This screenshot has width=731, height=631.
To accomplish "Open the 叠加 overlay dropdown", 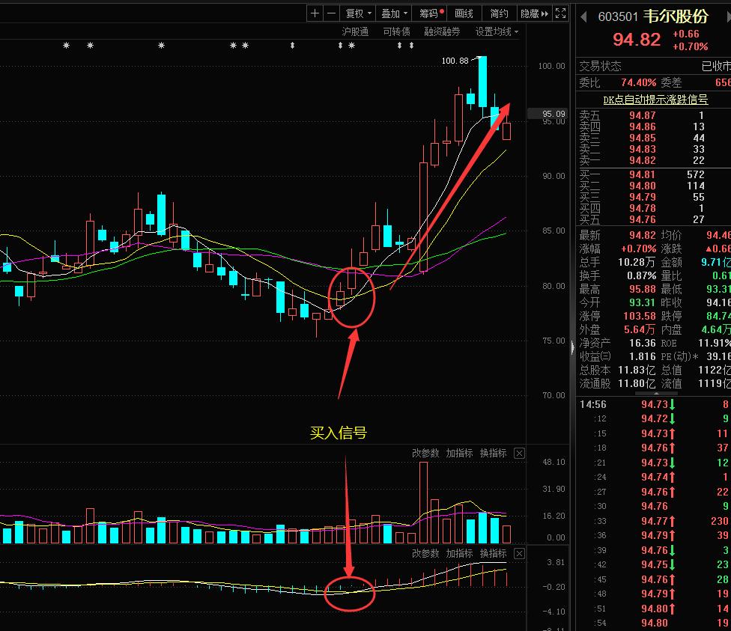I will point(394,13).
